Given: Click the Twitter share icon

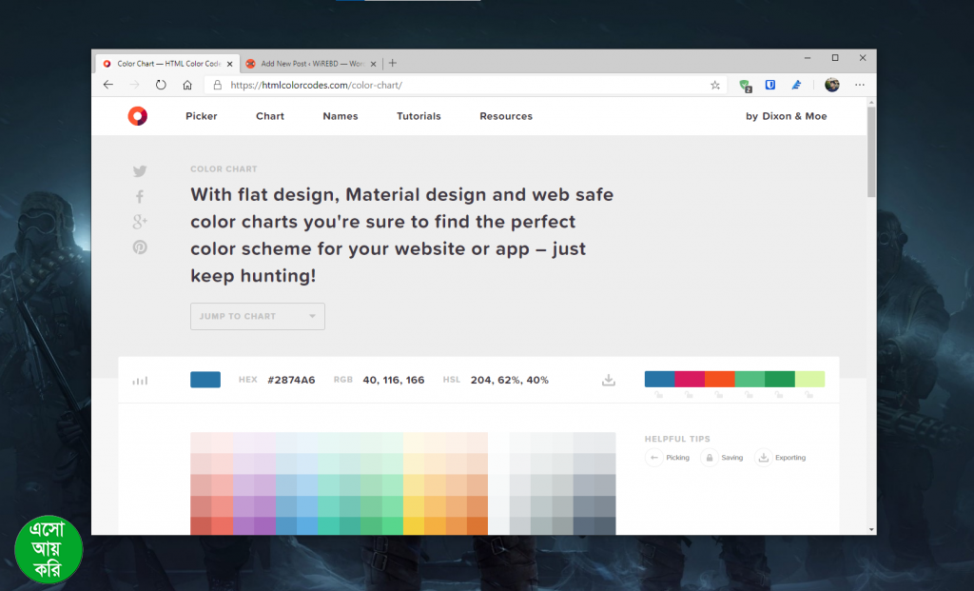Looking at the screenshot, I should [x=140, y=171].
